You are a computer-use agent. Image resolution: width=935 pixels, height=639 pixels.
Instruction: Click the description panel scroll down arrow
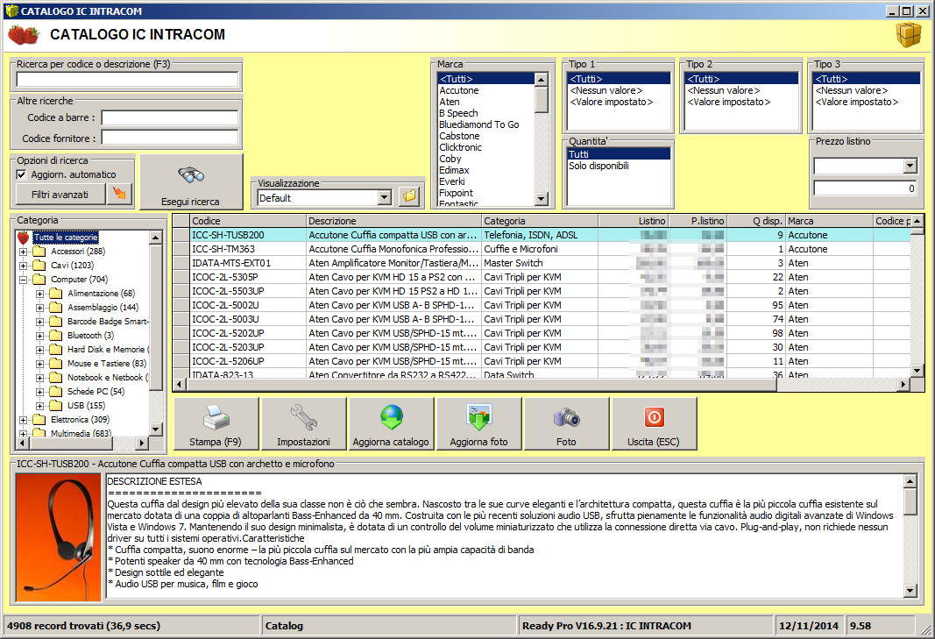[910, 591]
